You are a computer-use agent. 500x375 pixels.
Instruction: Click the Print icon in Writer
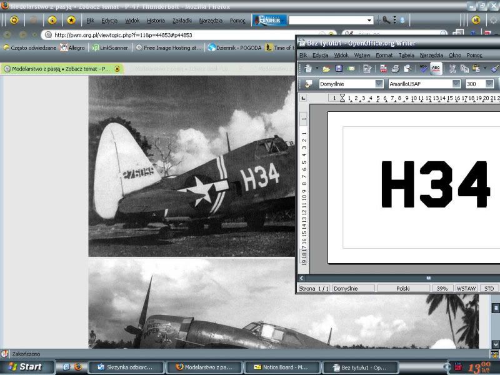coord(394,68)
